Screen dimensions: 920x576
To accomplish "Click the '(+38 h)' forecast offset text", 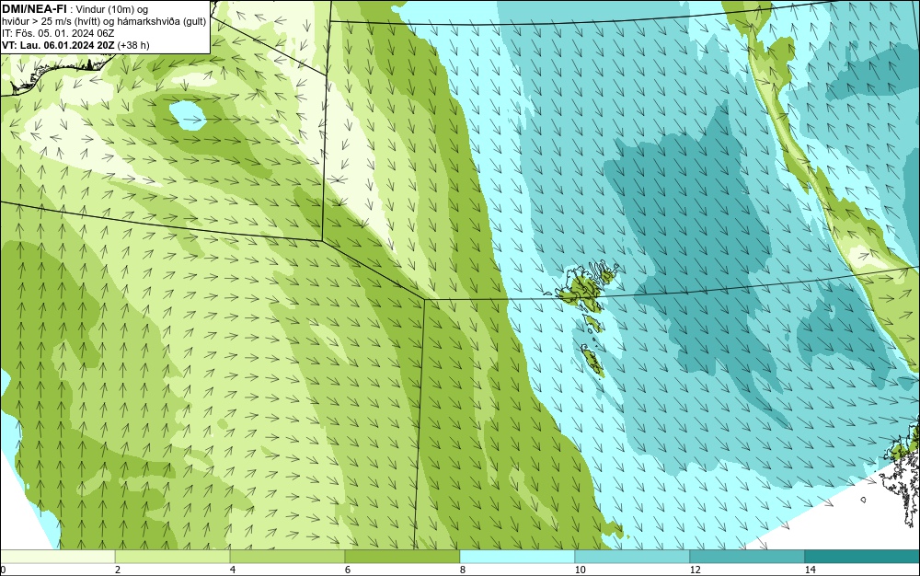I will click(x=133, y=44).
